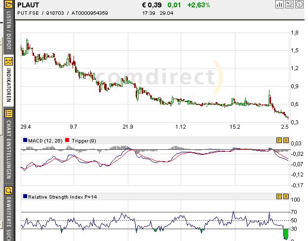308x241 pixels.
Task: Close the Relative Strength Index panel
Action: coord(285,197)
